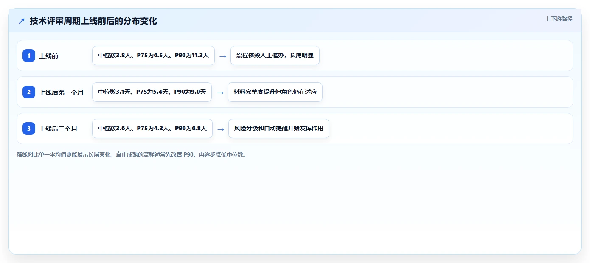Click 材料完整度提升但角色仍在适应 box
Viewport: 590px width, 263px height.
275,92
